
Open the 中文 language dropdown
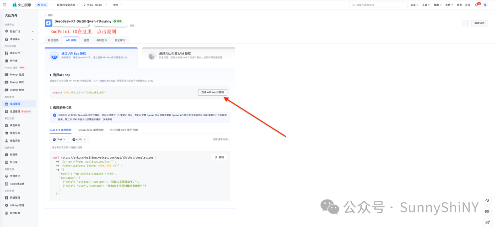pos(117,5)
